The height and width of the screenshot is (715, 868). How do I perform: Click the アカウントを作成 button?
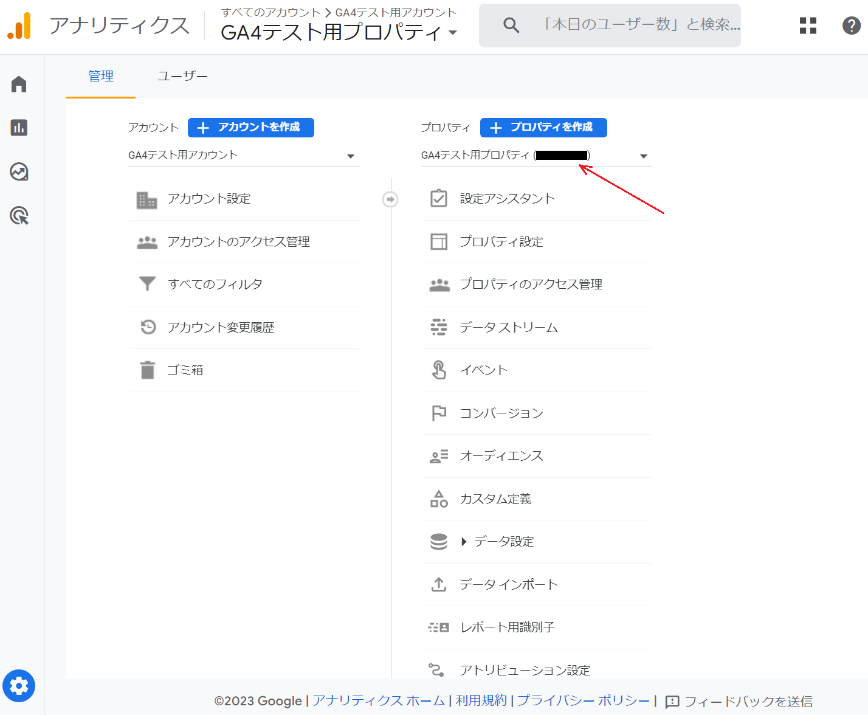point(251,127)
